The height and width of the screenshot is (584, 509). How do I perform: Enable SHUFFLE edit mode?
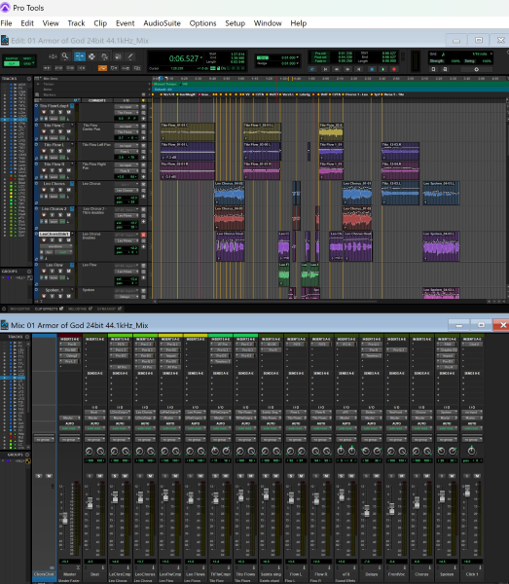point(12,58)
